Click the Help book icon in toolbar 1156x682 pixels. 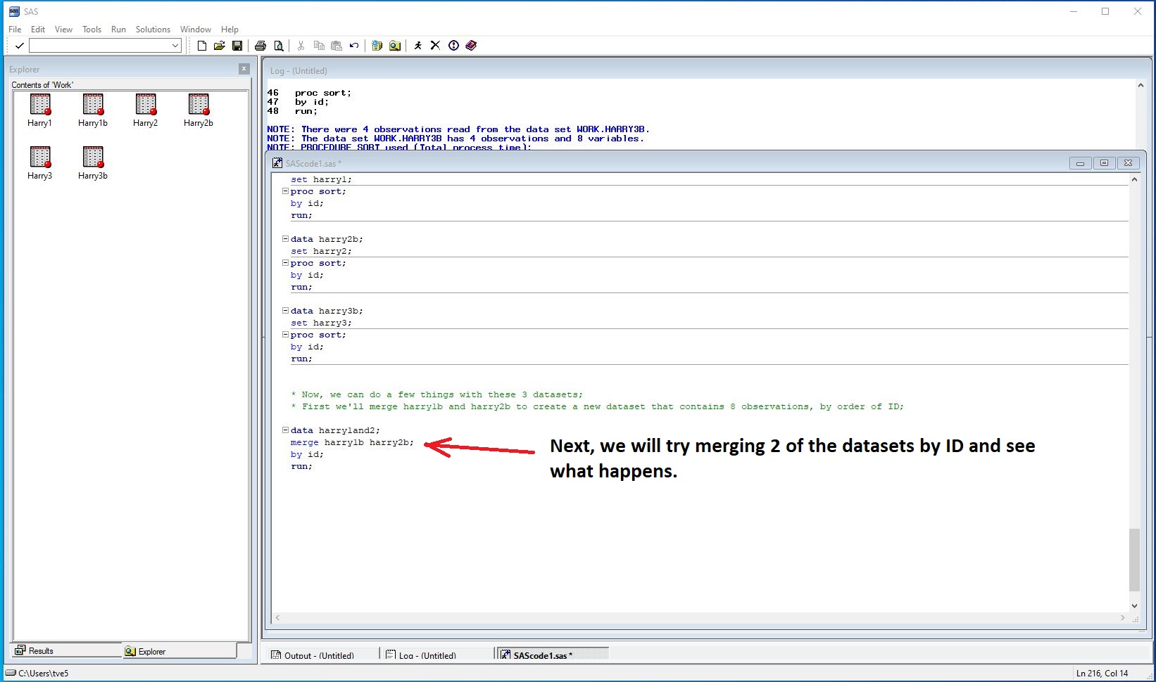click(x=471, y=46)
